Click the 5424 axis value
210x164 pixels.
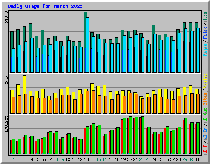6,80
